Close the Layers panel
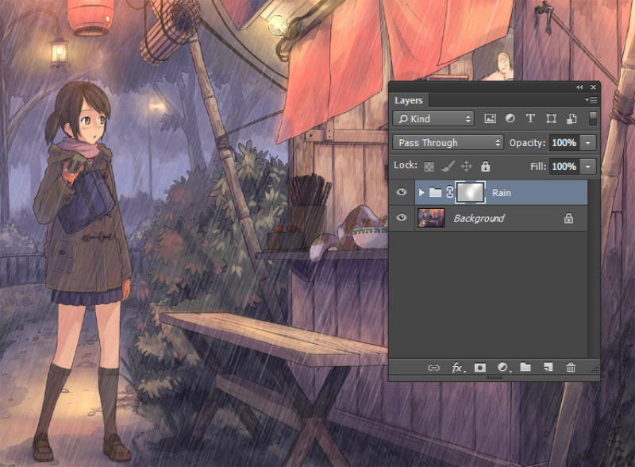 click(593, 87)
